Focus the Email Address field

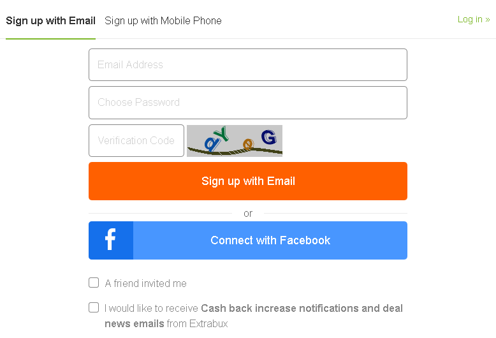pyautogui.click(x=247, y=64)
